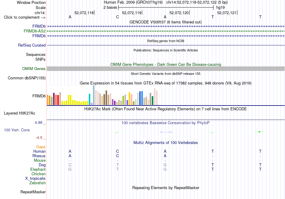
Task: Click the Sequences subtrack label
Action: pos(36,54)
